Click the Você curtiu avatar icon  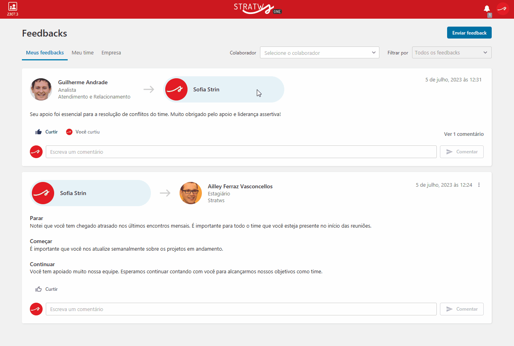click(69, 132)
